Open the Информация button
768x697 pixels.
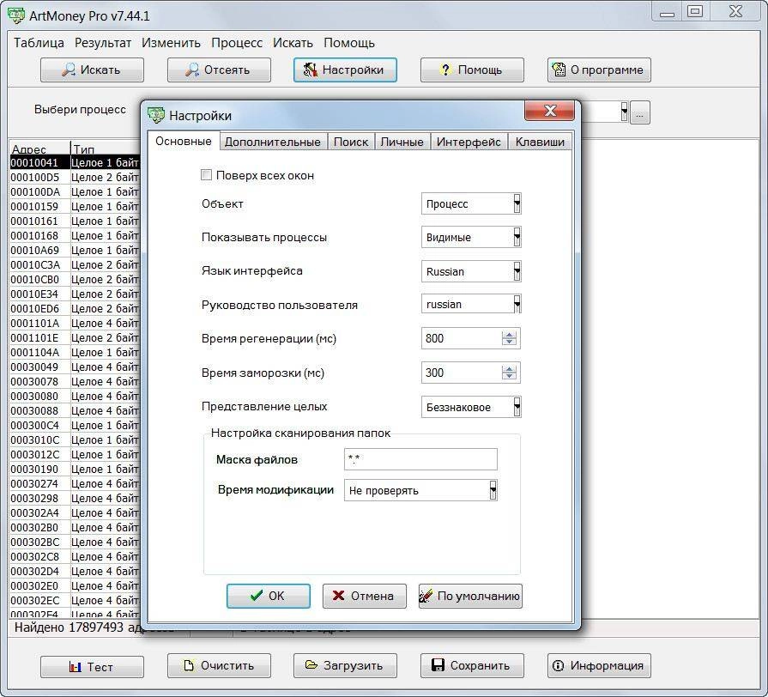coord(599,665)
